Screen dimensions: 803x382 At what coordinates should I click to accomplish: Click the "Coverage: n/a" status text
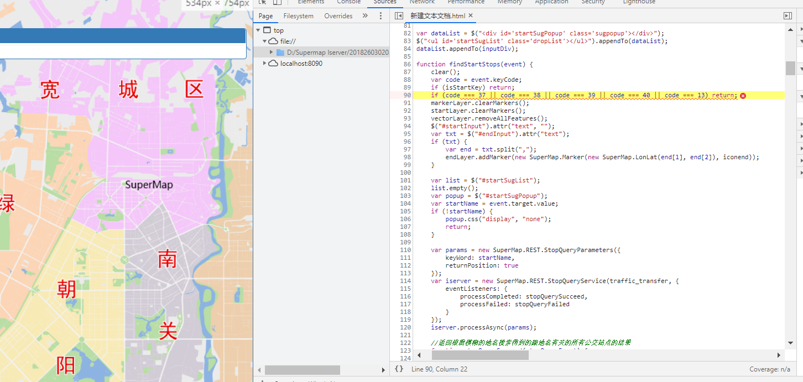click(770, 369)
